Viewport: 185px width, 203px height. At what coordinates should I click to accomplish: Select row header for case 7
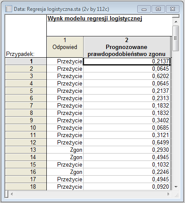tap(26, 105)
